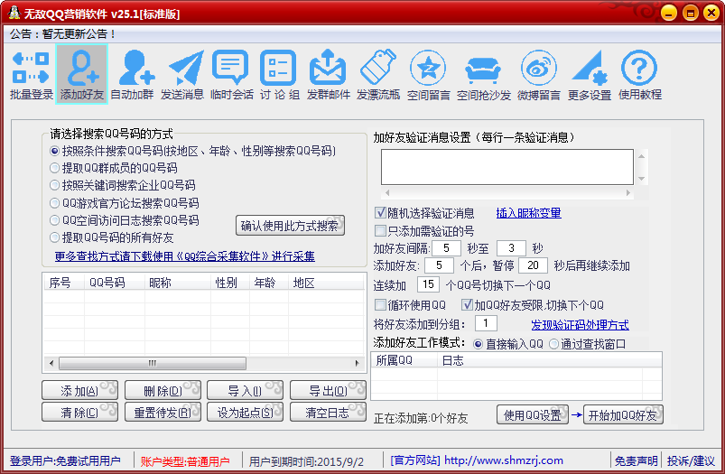This screenshot has width=725, height=474.
Task: Click the QQ list scroll left arrow
Action: (x=51, y=364)
